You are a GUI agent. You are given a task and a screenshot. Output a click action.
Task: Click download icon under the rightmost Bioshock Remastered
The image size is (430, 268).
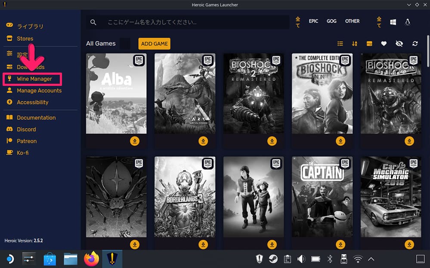tap(409, 141)
